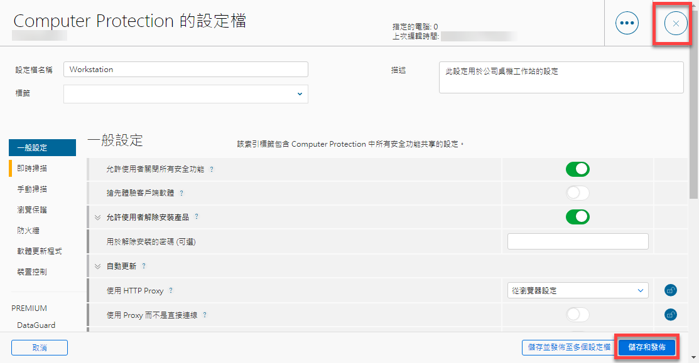Close the profile editor with X icon
This screenshot has height=363, width=699.
[x=676, y=23]
